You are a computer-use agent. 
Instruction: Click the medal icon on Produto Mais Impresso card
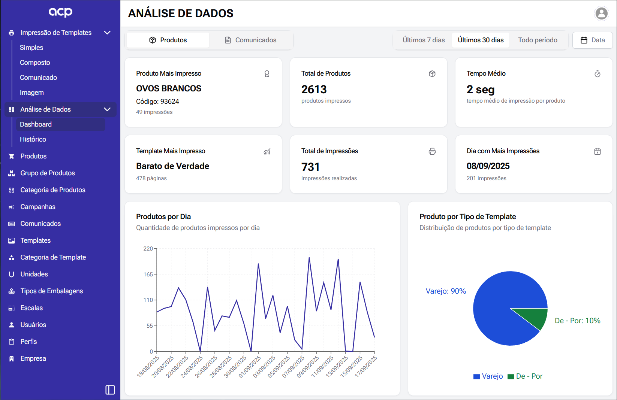tap(267, 74)
